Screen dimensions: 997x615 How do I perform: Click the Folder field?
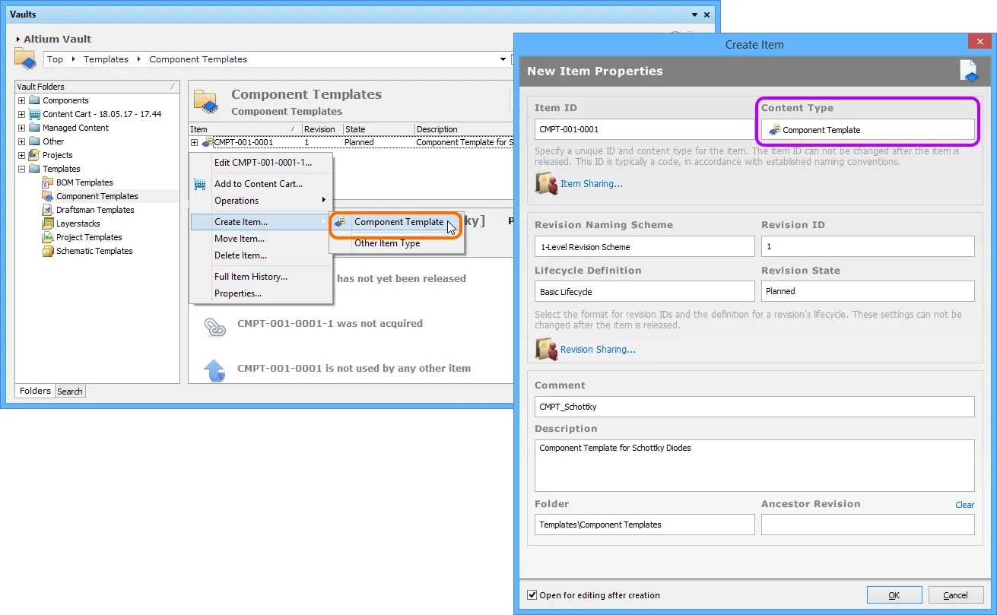coord(645,525)
